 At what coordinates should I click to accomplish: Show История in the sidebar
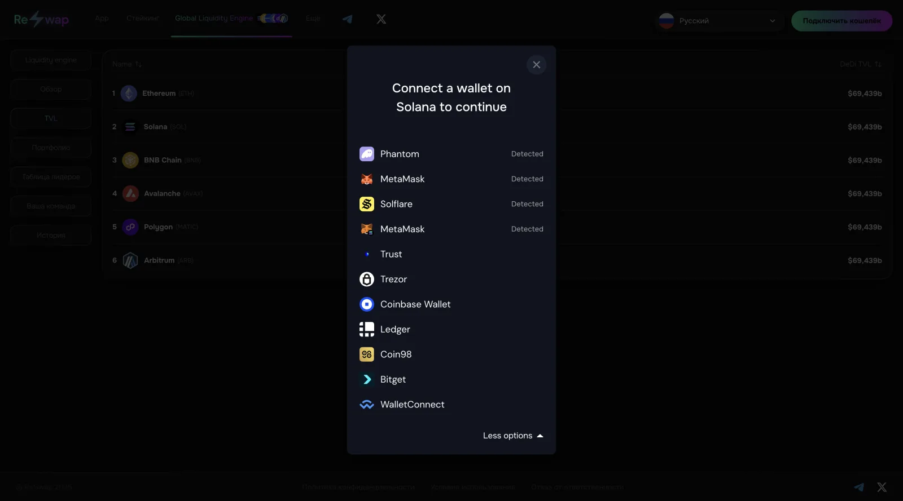(51, 235)
